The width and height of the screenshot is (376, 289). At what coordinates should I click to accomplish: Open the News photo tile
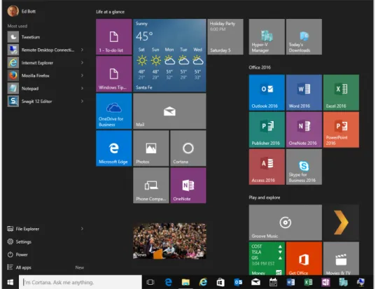click(x=169, y=241)
